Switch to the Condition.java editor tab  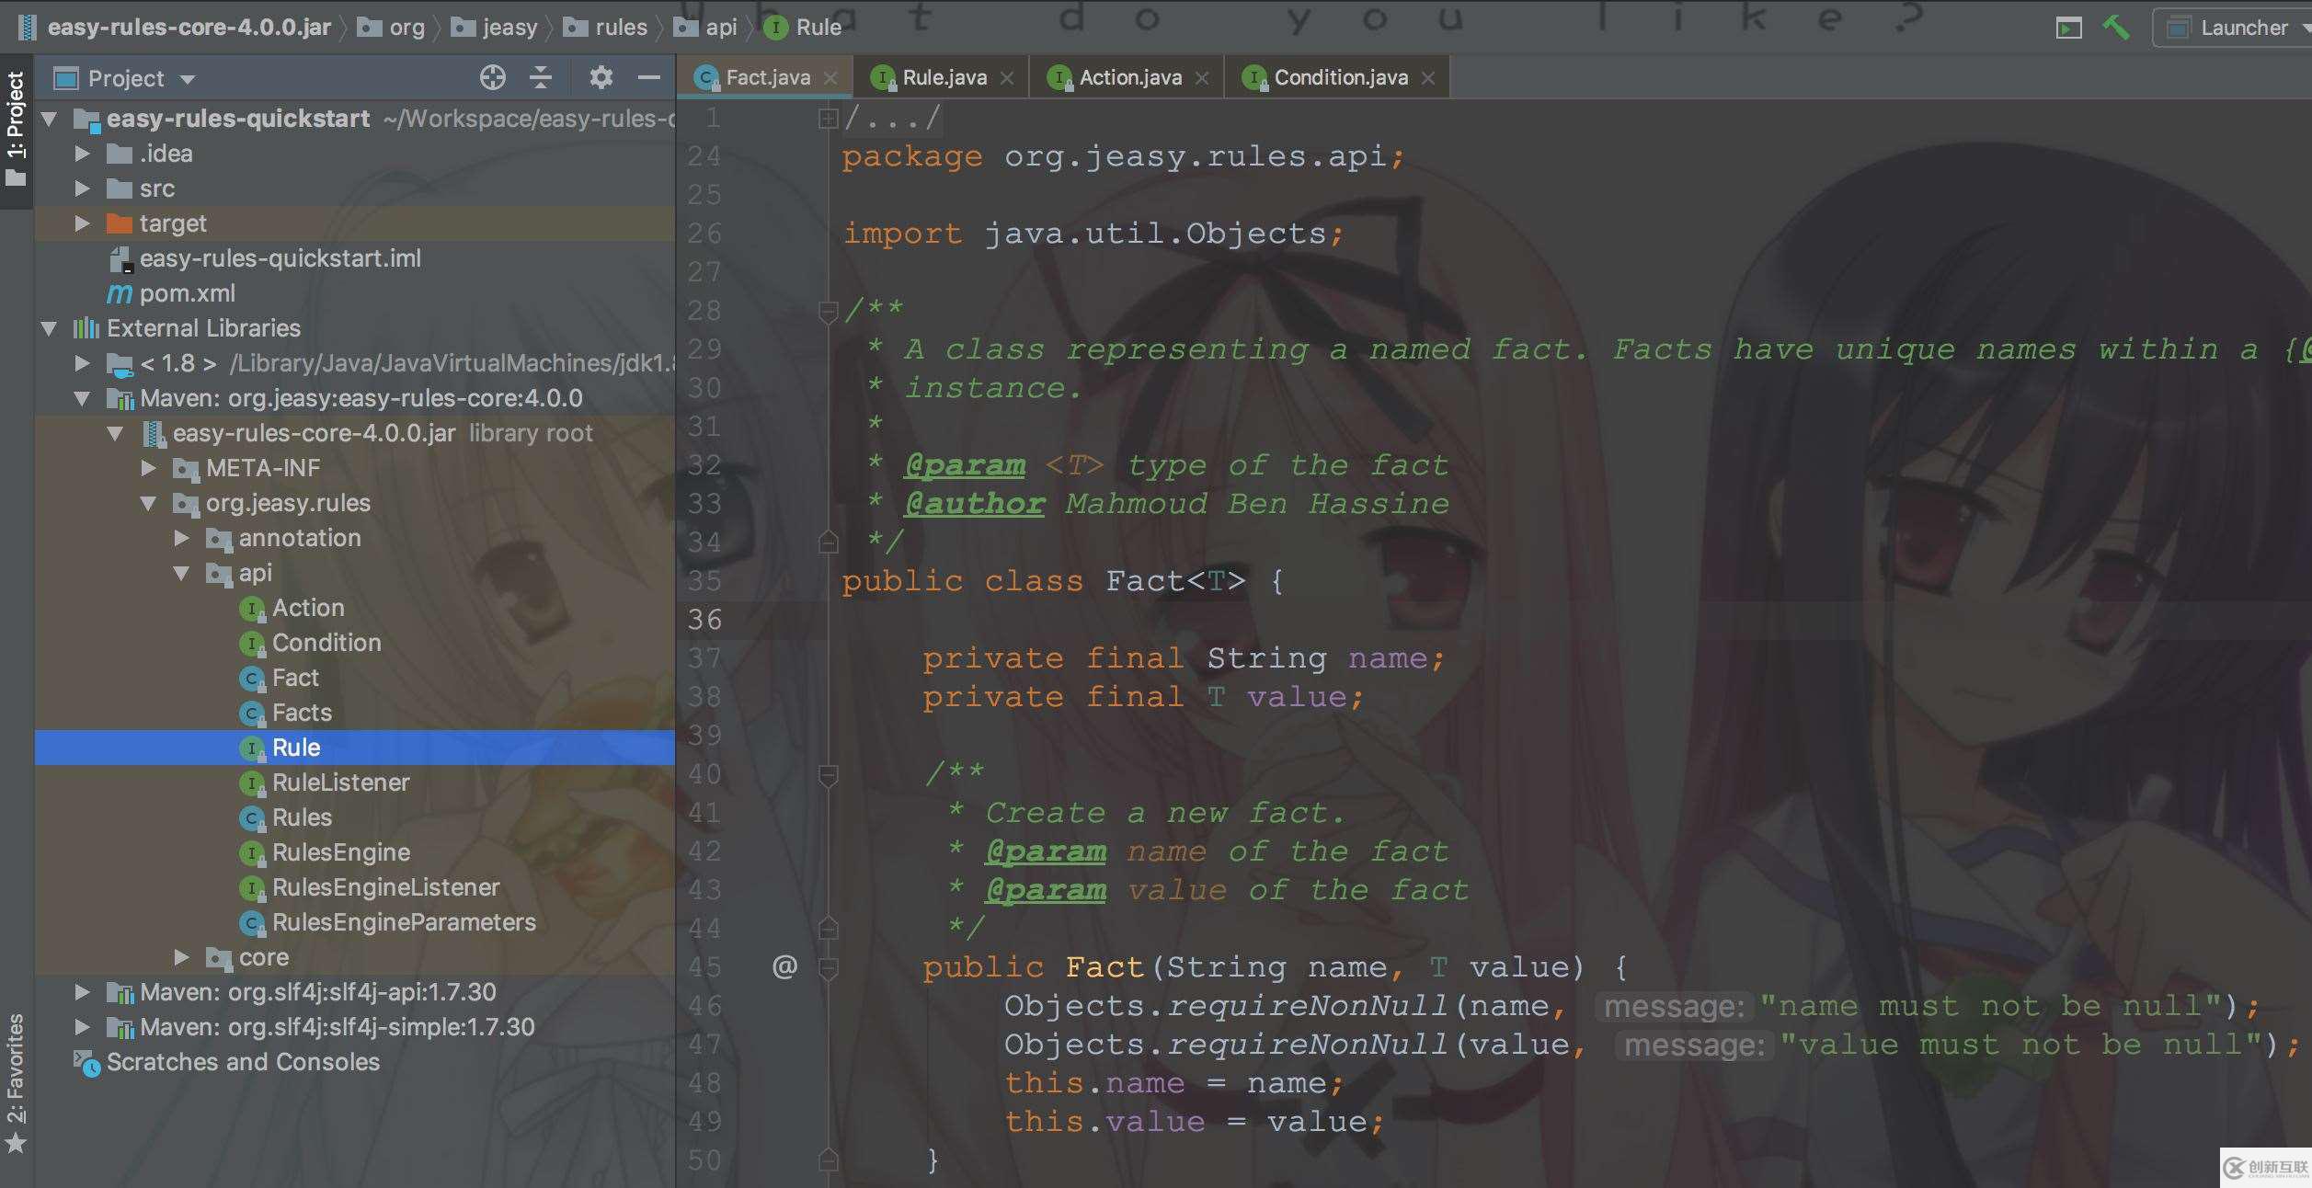[x=1340, y=78]
